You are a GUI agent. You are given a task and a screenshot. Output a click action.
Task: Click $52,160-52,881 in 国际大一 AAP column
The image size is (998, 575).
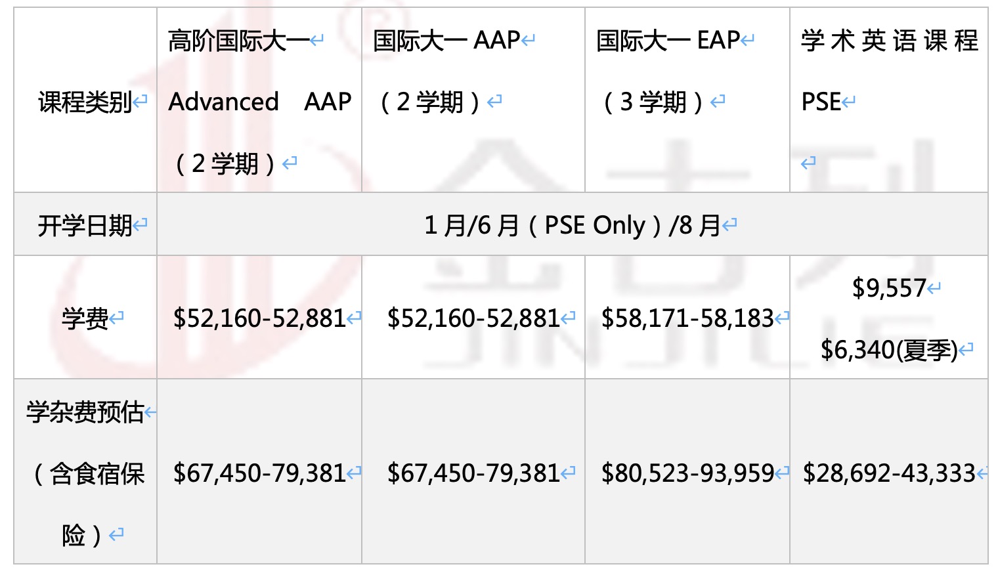473,318
